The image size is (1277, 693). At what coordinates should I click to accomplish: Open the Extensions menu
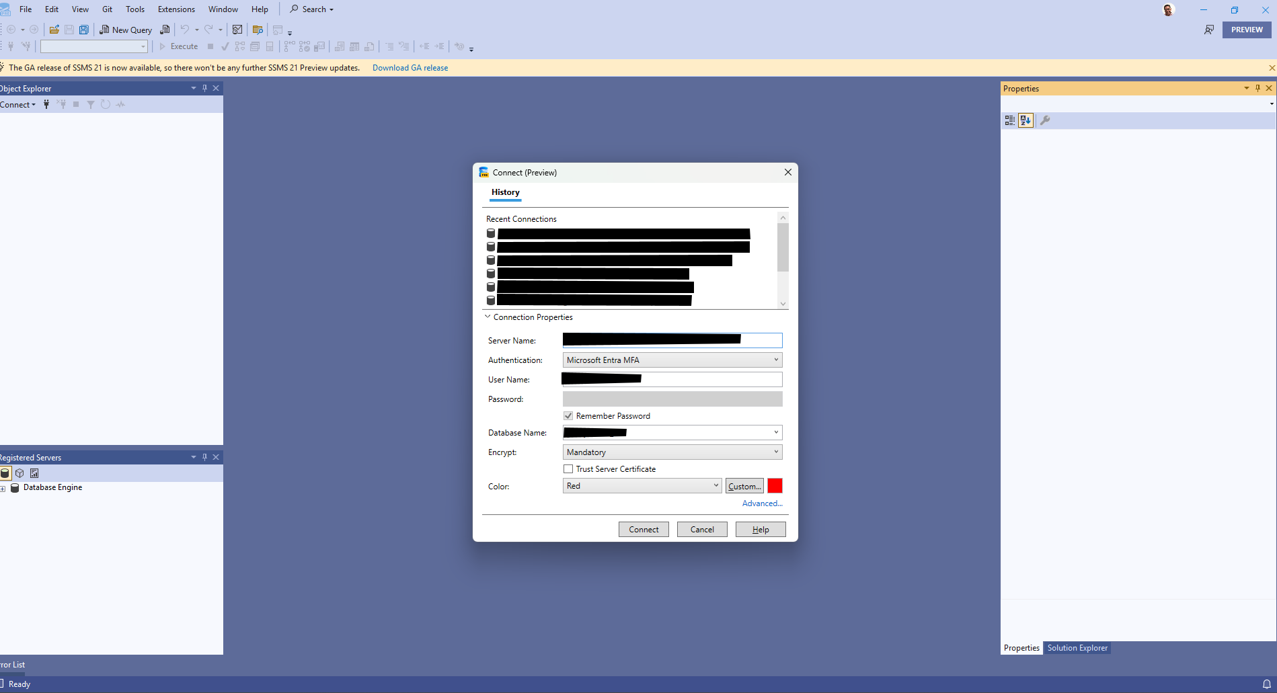[176, 9]
